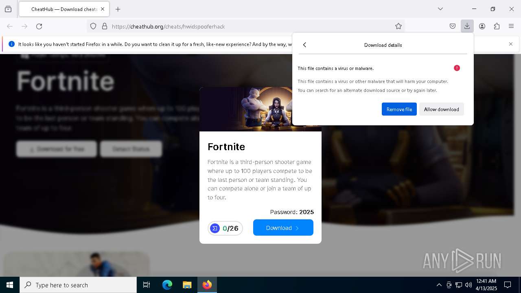
Task: Click the red malware warning icon
Action: (457, 68)
